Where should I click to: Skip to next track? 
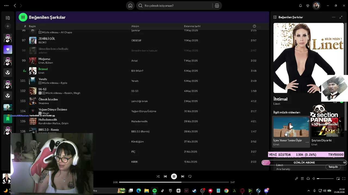point(183,176)
